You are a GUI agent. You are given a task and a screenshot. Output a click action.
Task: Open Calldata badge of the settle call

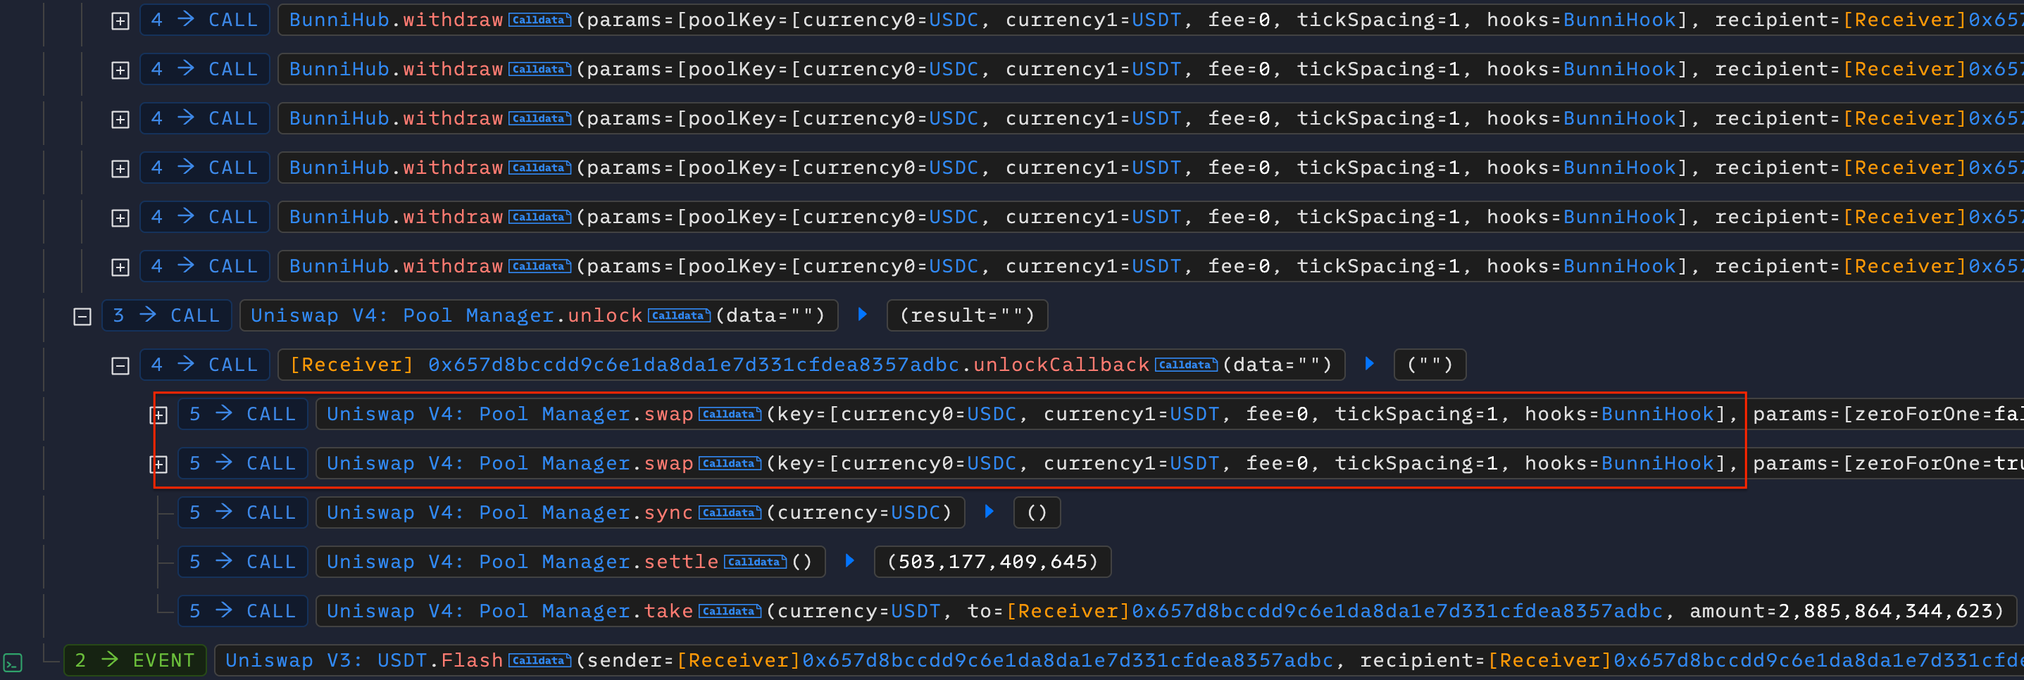point(755,562)
